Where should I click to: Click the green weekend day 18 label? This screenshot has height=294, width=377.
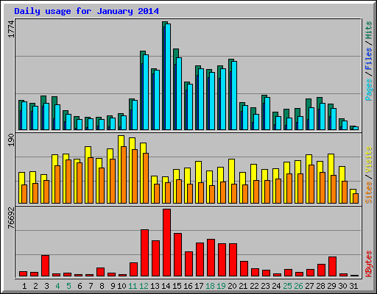tap(210, 286)
